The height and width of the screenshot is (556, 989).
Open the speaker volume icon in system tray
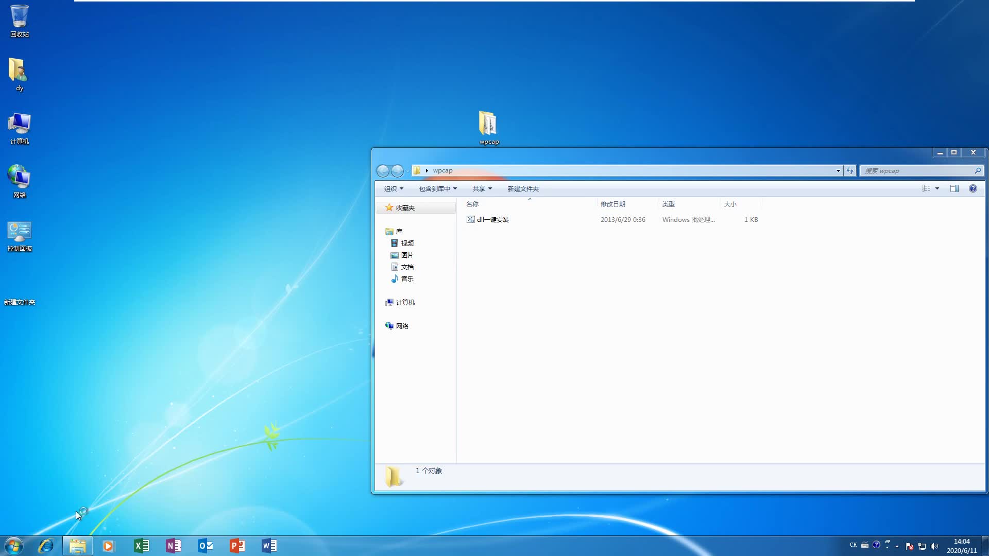pos(935,547)
